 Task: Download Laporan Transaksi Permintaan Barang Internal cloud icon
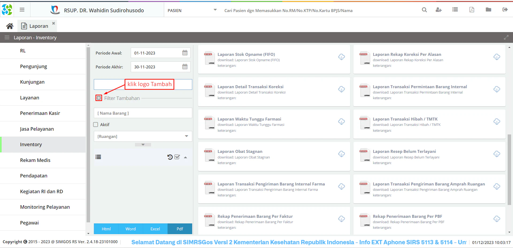point(497,89)
